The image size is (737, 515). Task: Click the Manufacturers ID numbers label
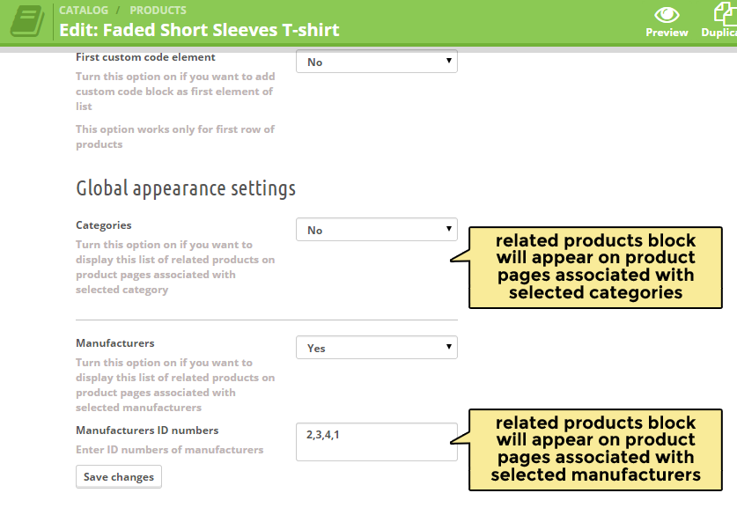click(147, 430)
